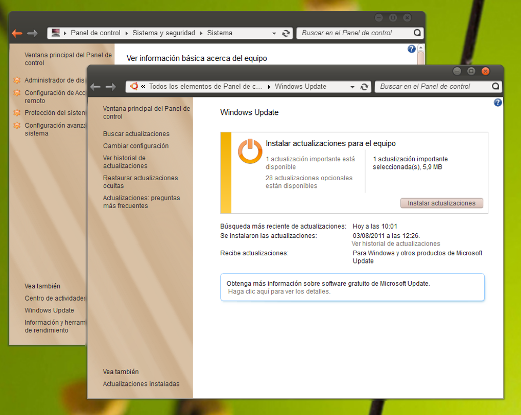Viewport: 521px width, 415px height.
Task: Click search magnifier in System window
Action: (417, 33)
